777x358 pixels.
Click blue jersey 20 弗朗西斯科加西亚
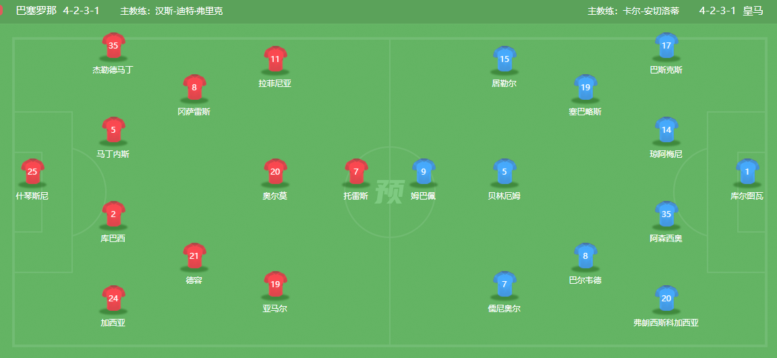(666, 298)
